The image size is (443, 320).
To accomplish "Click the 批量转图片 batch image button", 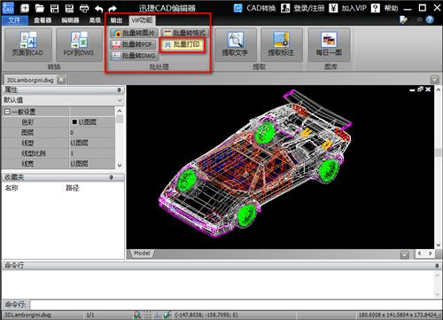I will click(x=135, y=33).
